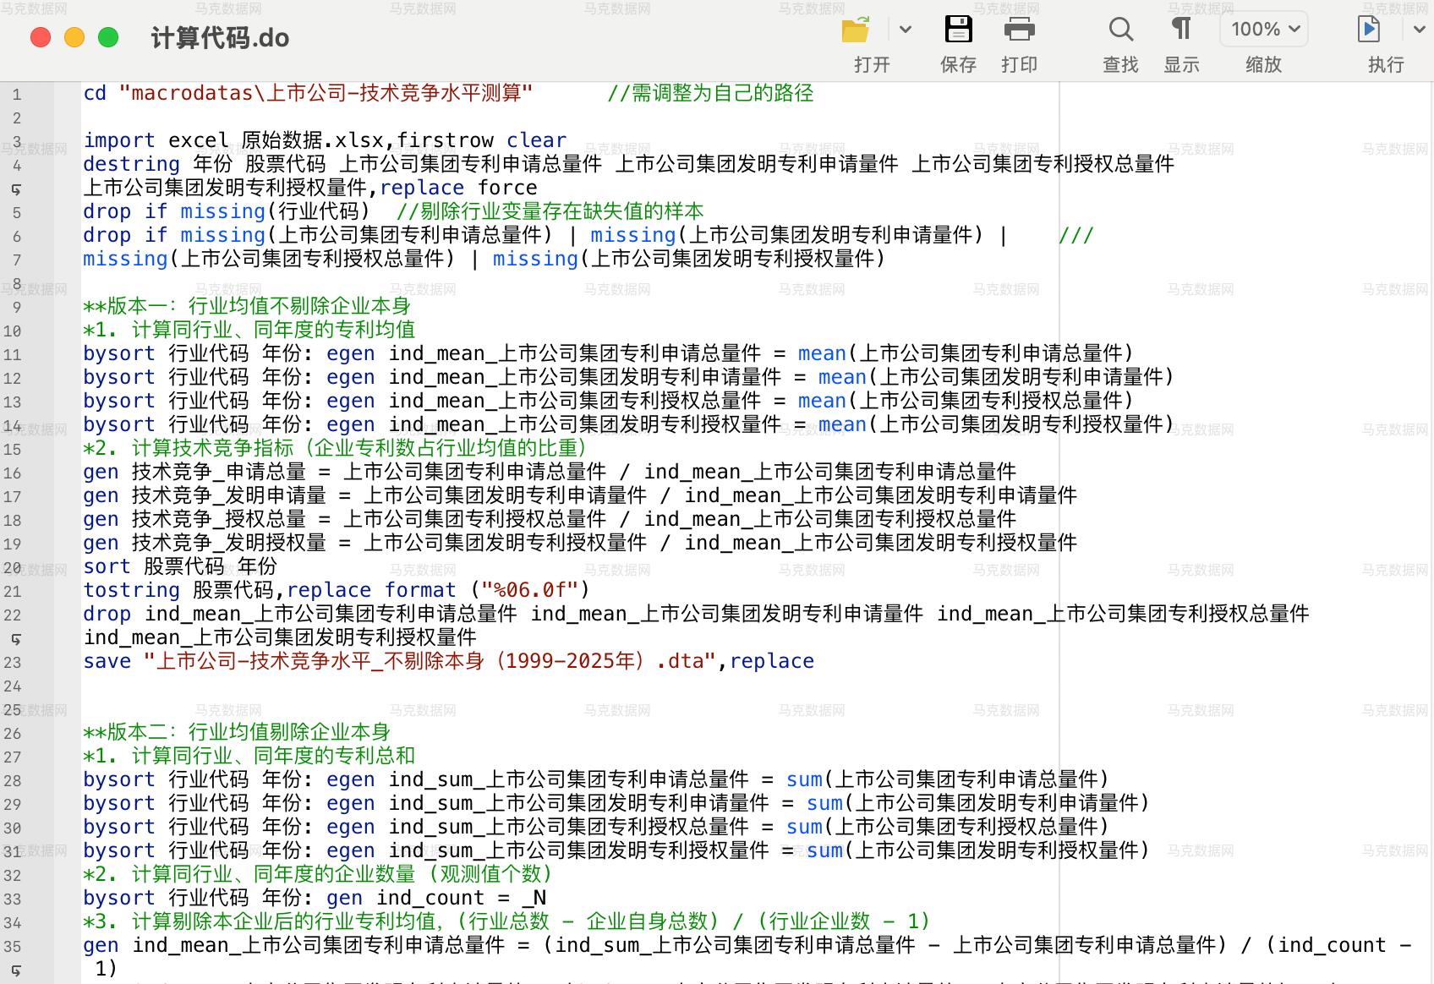
Task: Run the code with the execute icon
Action: point(1369,30)
